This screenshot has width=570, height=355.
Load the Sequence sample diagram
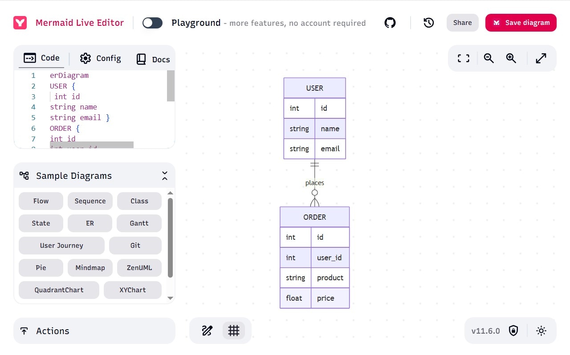click(90, 201)
